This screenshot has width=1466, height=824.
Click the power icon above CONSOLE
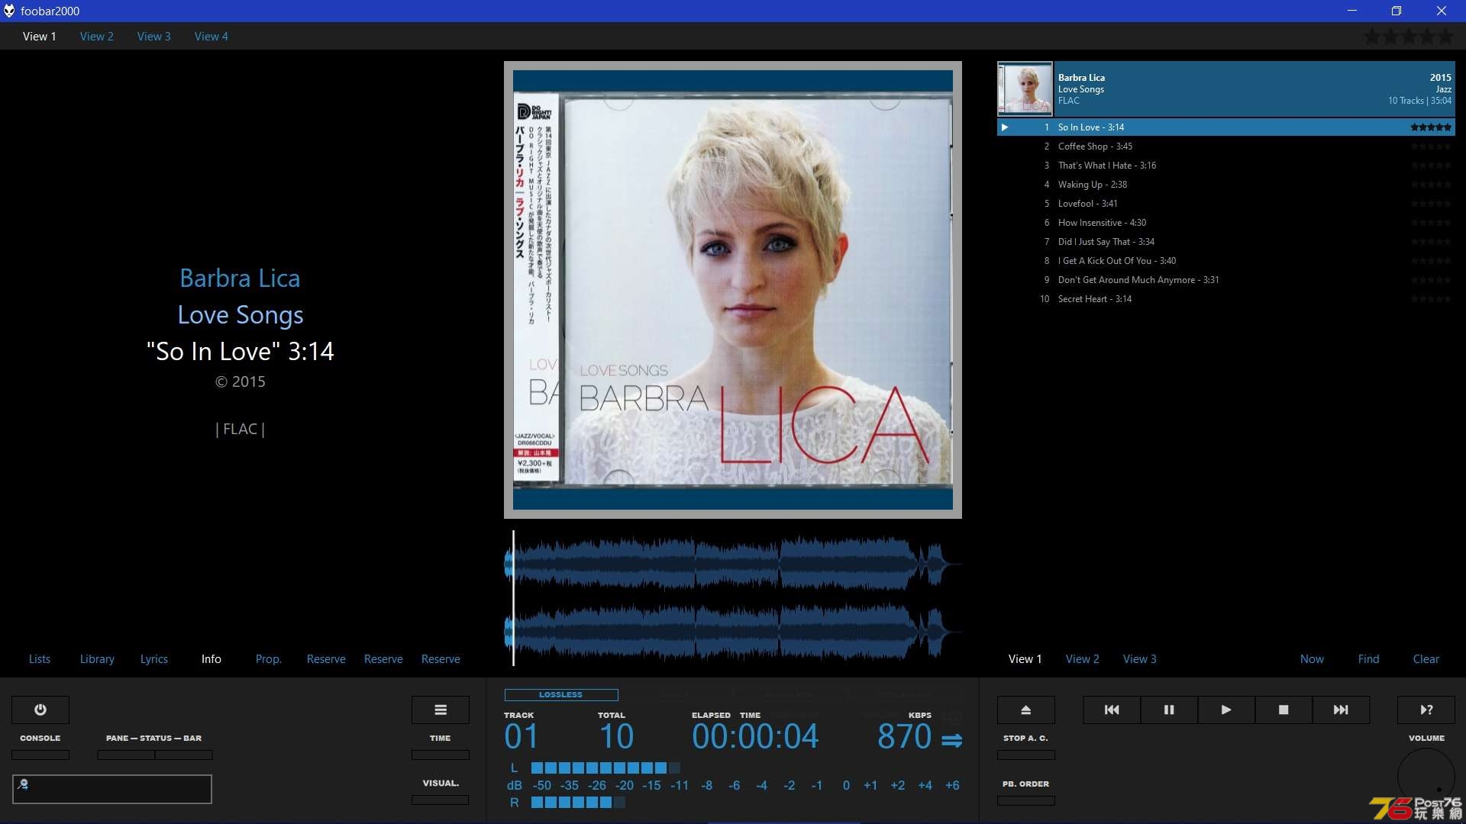40,710
